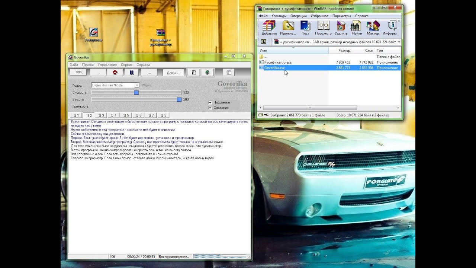Viewport: 476px width, 268px height.
Task: Click the checklist document icon in Govorilka toolbar
Action: coord(194,73)
